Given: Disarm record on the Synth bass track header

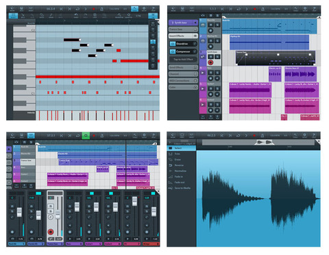Looking at the screenshot, I should pos(210,62).
